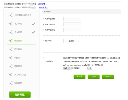The width and height of the screenshot is (128, 100).
Task: Click the 修改志愿 link
Action: 44,8
